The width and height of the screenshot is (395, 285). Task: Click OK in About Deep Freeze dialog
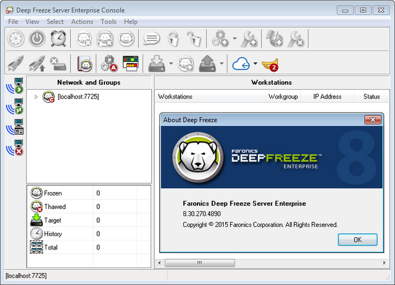point(357,240)
